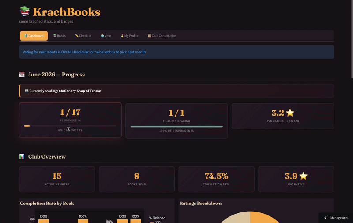Click the Avg Rating · 1 so far label
This screenshot has height=223, width=353.
click(x=283, y=121)
